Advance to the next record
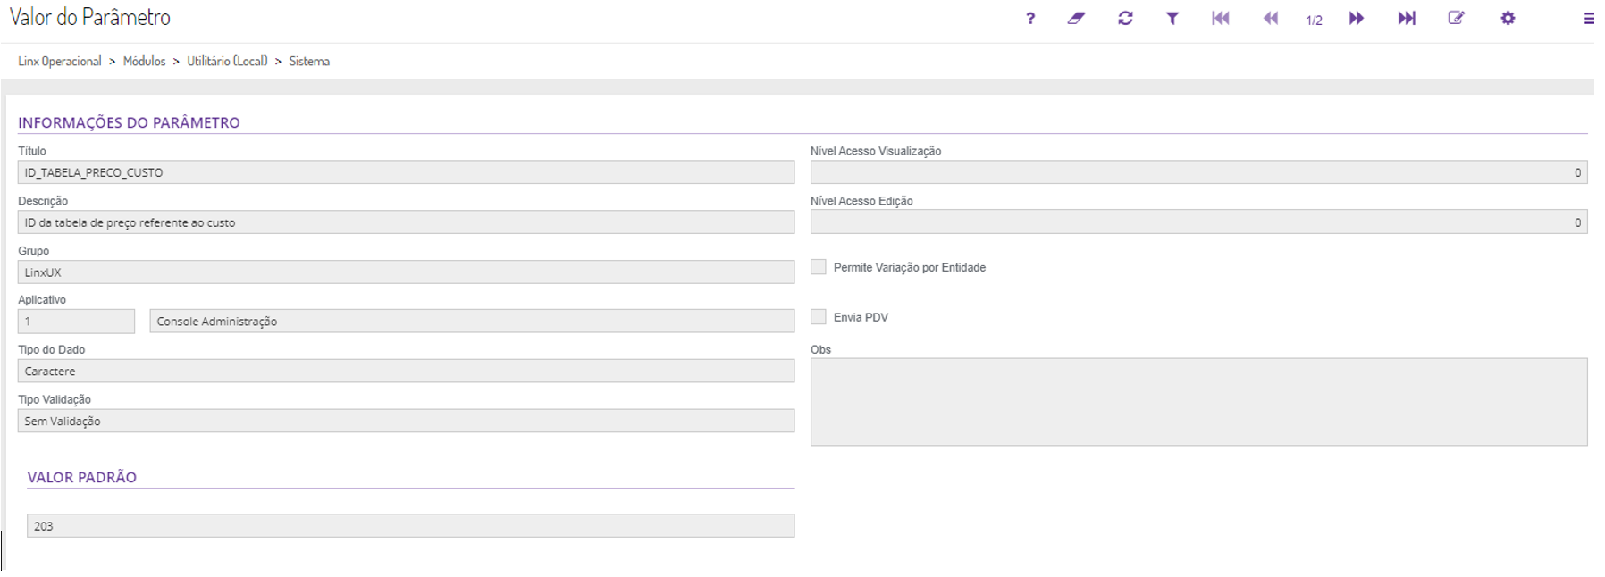This screenshot has width=1605, height=577. [1357, 18]
